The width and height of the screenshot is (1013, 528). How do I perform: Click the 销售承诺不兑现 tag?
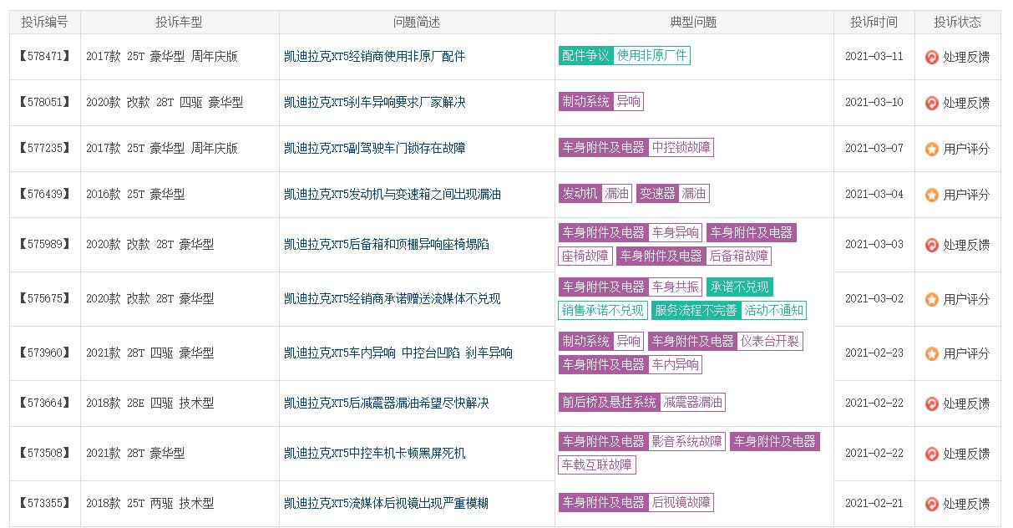[603, 310]
